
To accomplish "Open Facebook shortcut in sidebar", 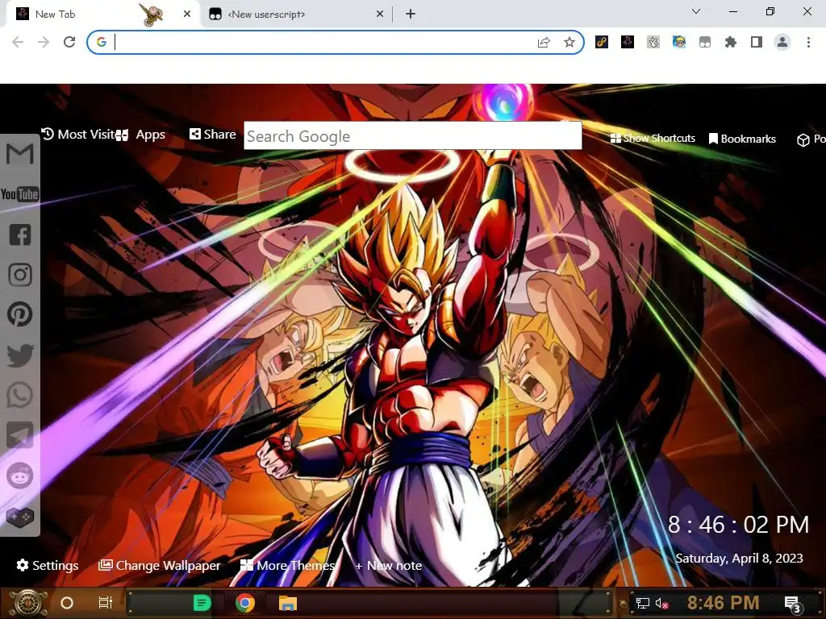I will click(20, 235).
